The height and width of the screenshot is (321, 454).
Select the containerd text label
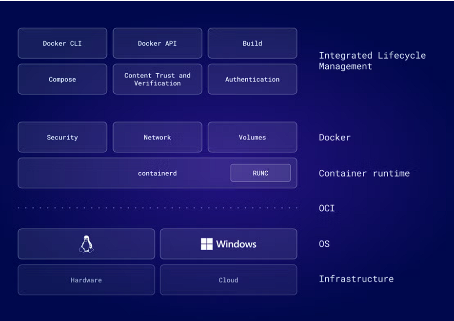(157, 173)
